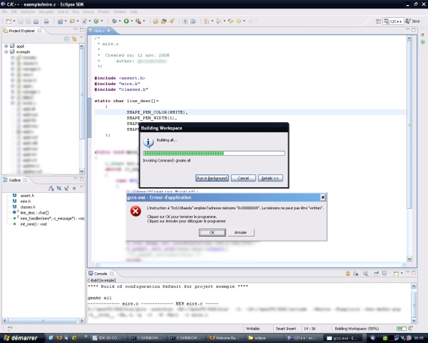This screenshot has height=343, width=428.
Task: Click the green Run button icon
Action: tap(126, 21)
